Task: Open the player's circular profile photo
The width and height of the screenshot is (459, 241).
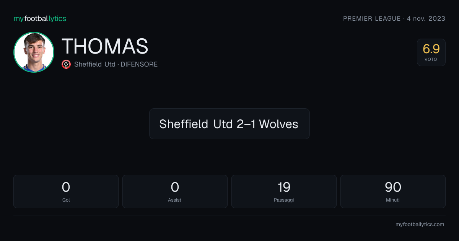Action: 34,52
